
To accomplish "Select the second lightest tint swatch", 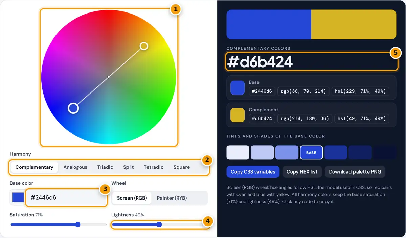I will coord(262,152).
